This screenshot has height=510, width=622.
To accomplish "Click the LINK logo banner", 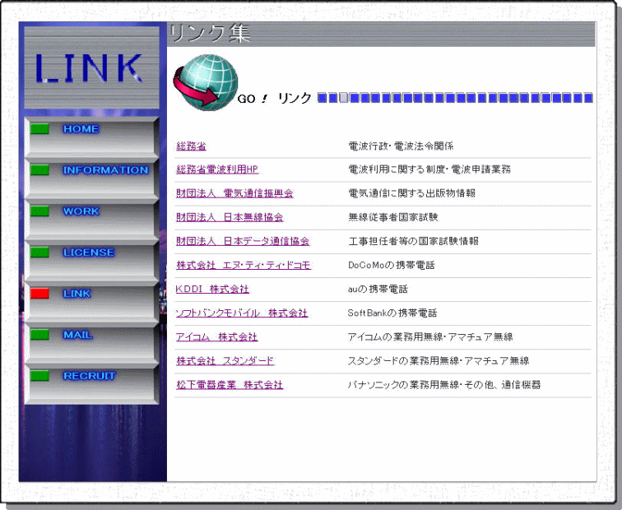I will pos(91,67).
